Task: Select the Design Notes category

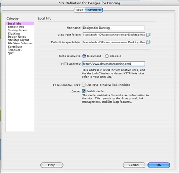Action: [20, 37]
